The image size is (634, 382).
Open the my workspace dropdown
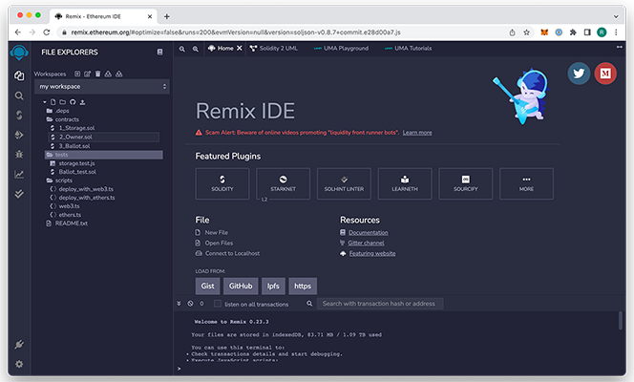click(x=102, y=87)
